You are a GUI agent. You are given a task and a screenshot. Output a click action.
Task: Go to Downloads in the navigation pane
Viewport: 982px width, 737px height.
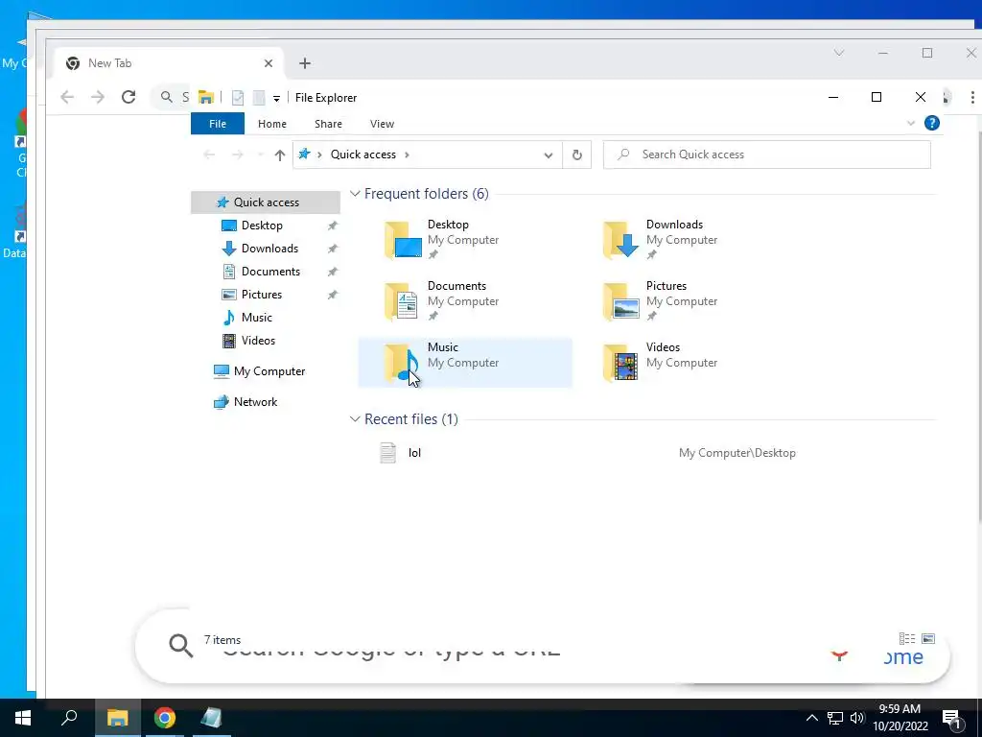269,249
